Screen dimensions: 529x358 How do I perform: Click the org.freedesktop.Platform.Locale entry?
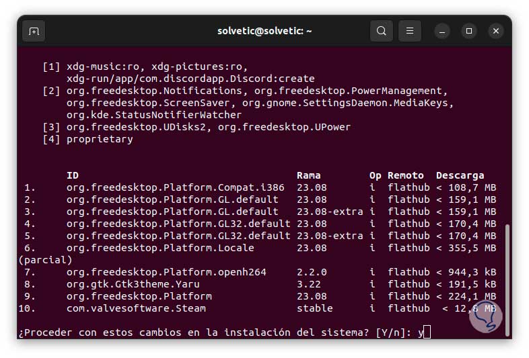pos(160,248)
